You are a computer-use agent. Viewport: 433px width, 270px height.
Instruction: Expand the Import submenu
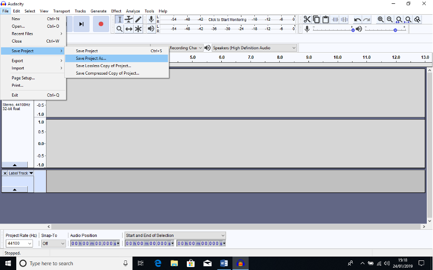(34, 68)
